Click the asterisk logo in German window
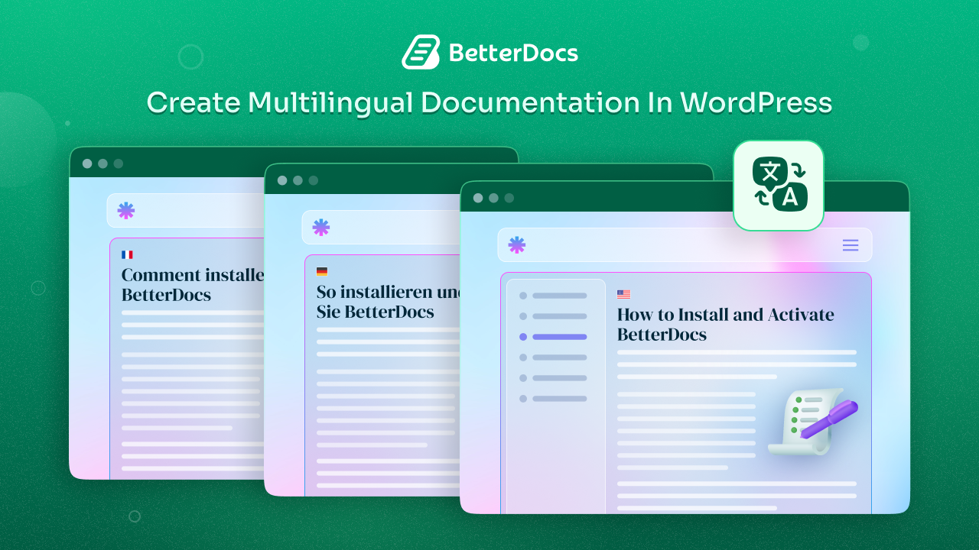Screen dimensions: 979x550 [x=321, y=228]
